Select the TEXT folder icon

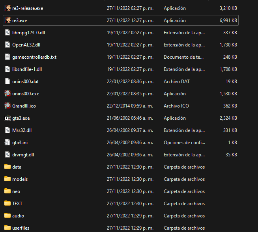tap(7, 203)
